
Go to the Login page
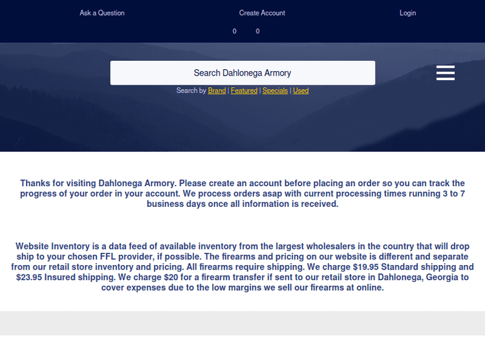pos(407,13)
